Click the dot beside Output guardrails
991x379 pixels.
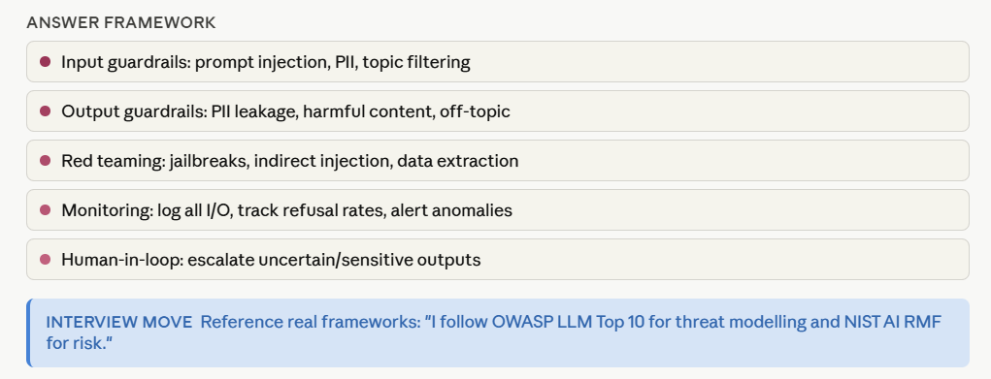(x=45, y=111)
